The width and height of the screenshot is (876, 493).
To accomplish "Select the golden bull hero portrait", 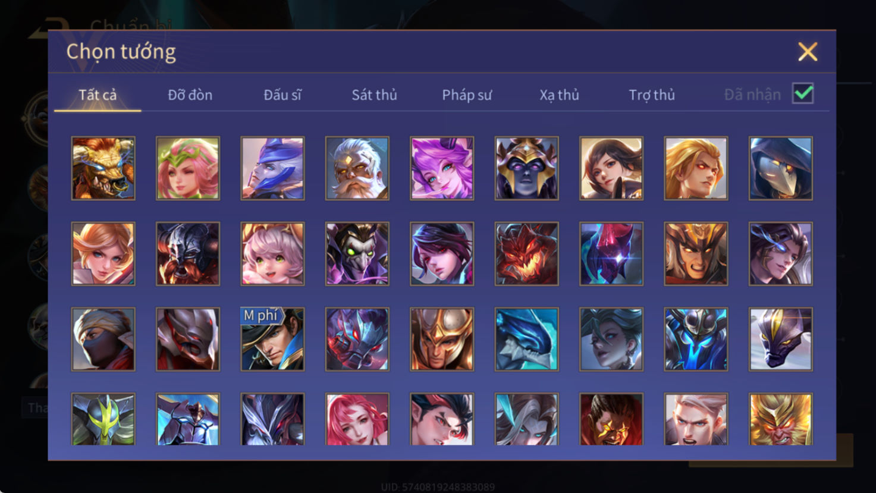I will pyautogui.click(x=103, y=168).
